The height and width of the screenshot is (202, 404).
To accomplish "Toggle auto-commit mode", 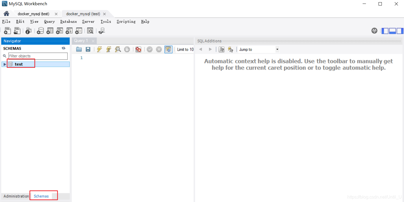I will (168, 49).
